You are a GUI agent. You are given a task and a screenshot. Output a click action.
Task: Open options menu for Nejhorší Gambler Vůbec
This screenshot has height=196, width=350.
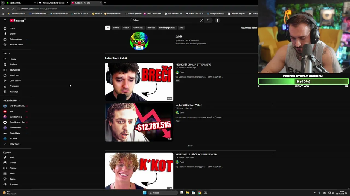tap(273, 105)
